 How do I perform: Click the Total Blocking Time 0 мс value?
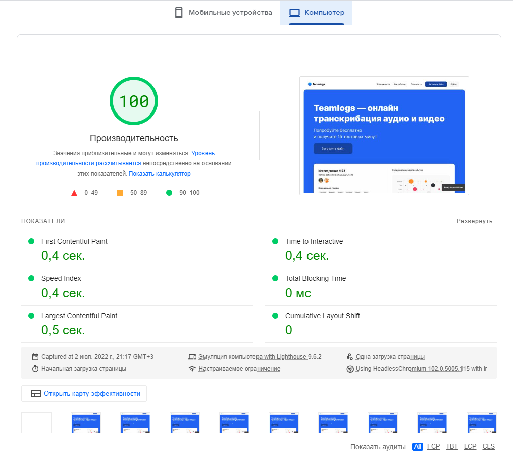click(x=298, y=293)
